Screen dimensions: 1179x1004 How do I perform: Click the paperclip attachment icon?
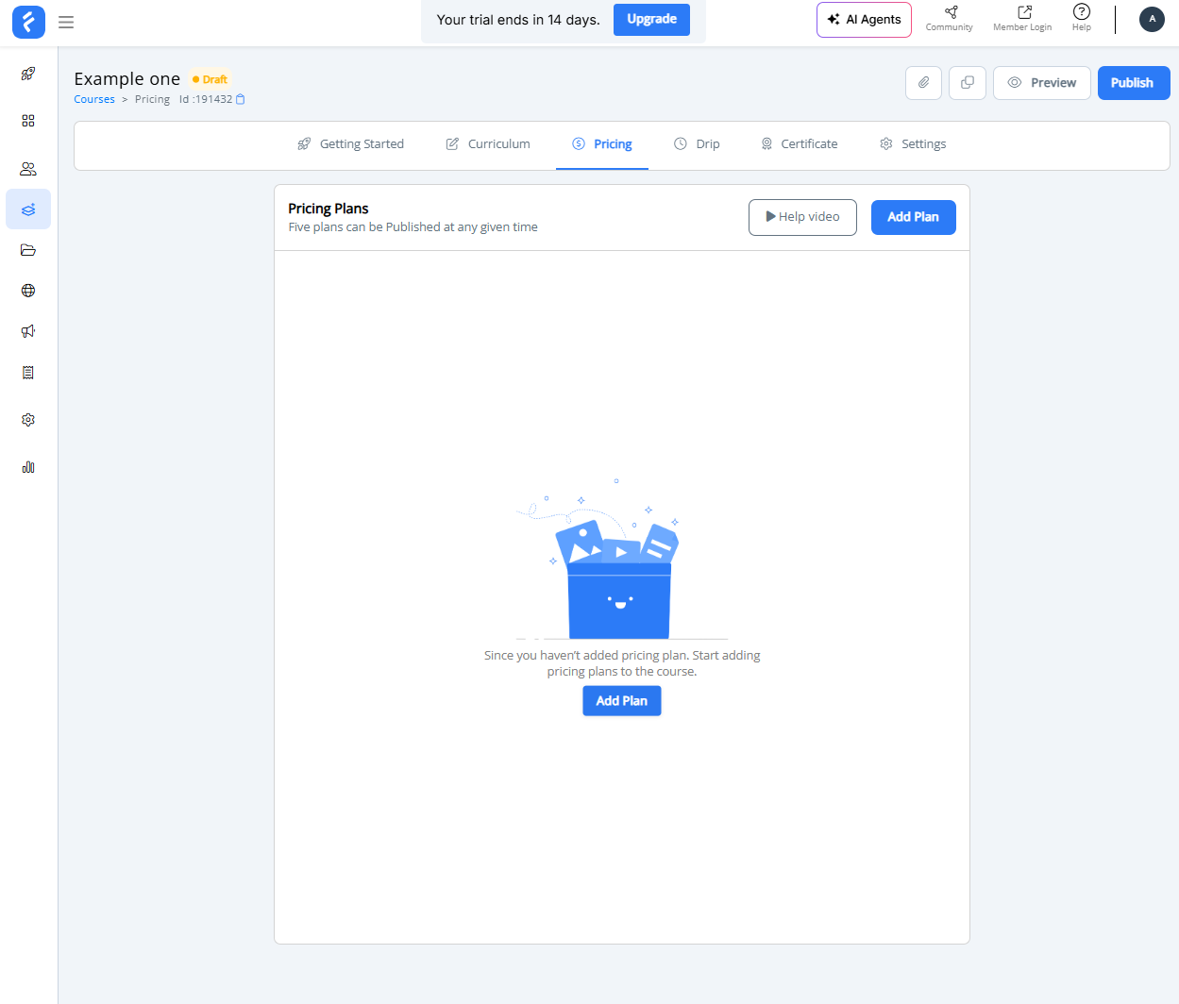click(x=923, y=83)
